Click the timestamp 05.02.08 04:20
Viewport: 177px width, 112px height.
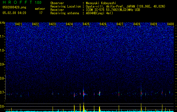pyautogui.click(x=14, y=13)
